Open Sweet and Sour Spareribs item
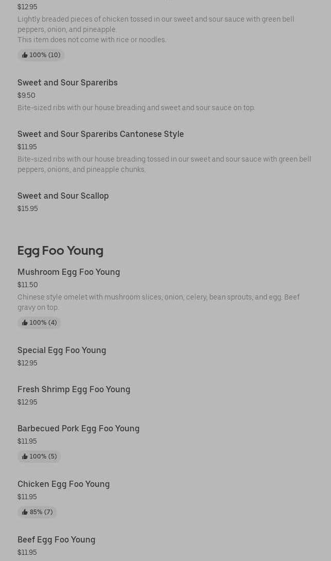This screenshot has width=331, height=561. click(67, 82)
